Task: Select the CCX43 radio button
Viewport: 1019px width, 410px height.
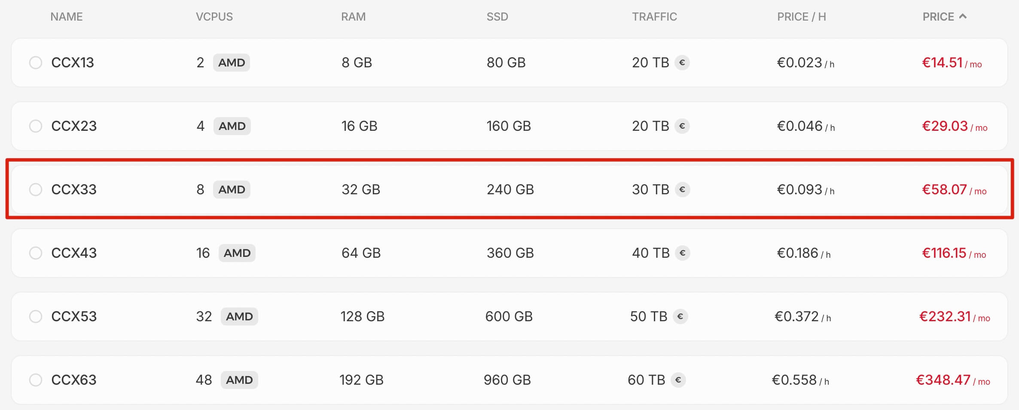Action: [36, 253]
